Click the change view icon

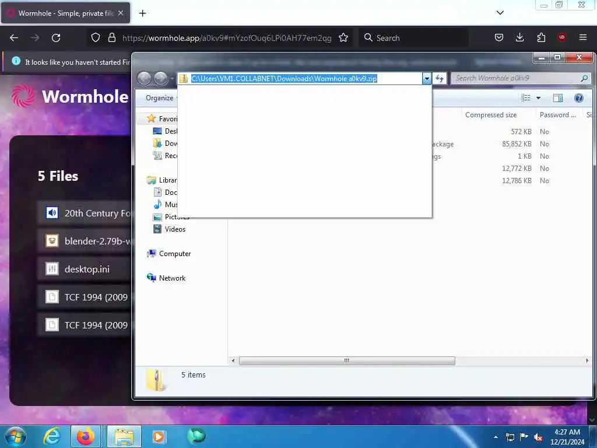click(x=526, y=98)
